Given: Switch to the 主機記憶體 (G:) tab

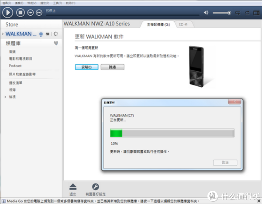Looking at the screenshot, I should 158,25.
